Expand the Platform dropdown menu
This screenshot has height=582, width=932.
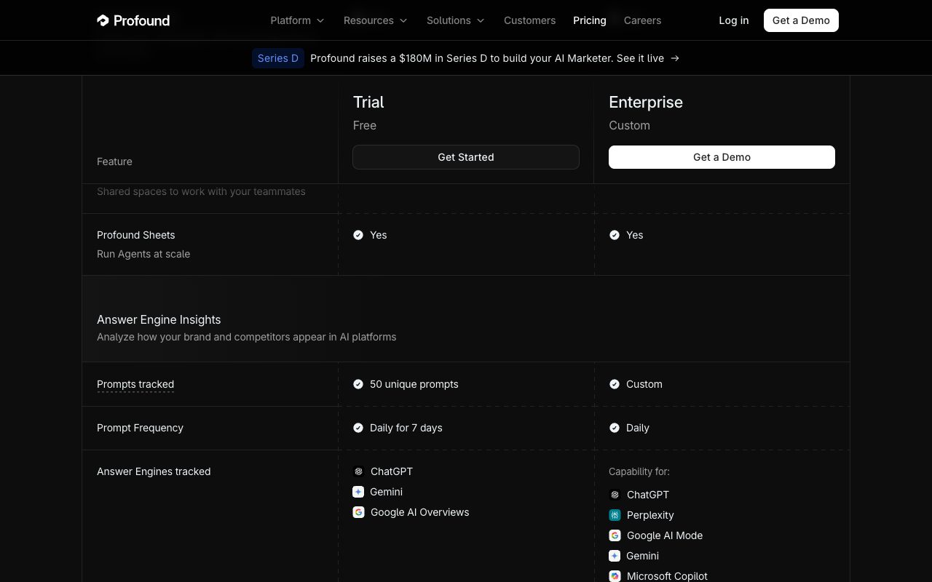[297, 20]
